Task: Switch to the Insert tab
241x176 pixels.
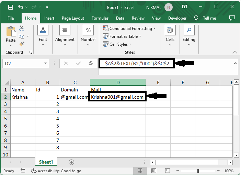Action: tap(49, 18)
